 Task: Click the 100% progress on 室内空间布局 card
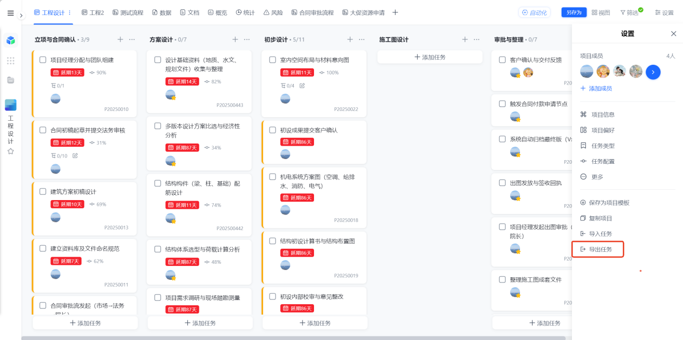(x=329, y=73)
